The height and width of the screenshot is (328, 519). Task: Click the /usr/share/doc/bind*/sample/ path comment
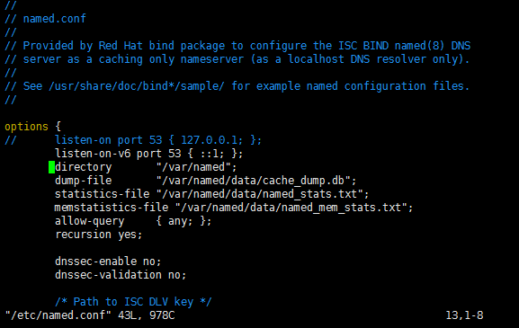click(x=137, y=86)
